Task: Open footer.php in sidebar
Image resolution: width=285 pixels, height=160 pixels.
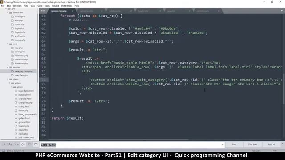Action: click(24, 110)
